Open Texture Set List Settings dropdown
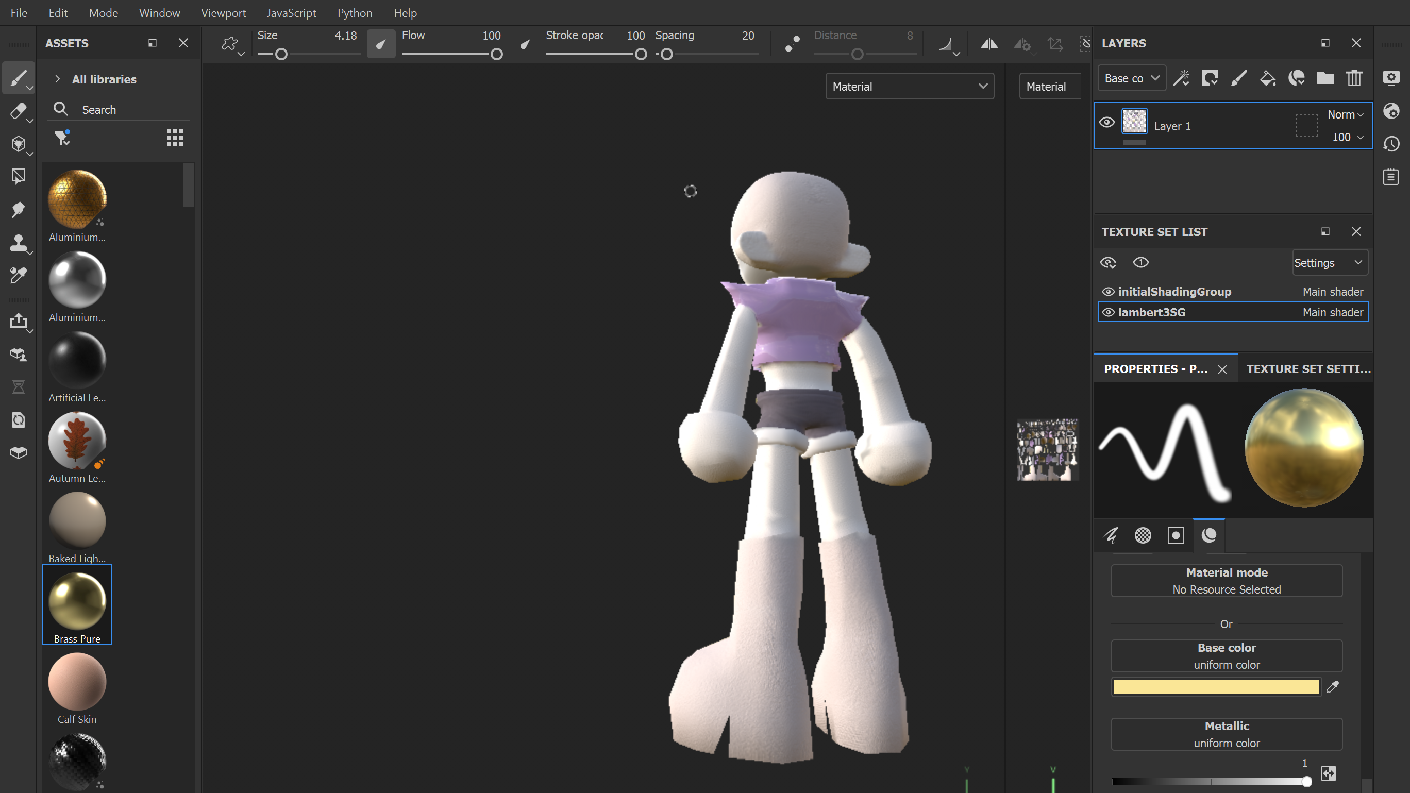This screenshot has height=793, width=1410. [x=1330, y=263]
